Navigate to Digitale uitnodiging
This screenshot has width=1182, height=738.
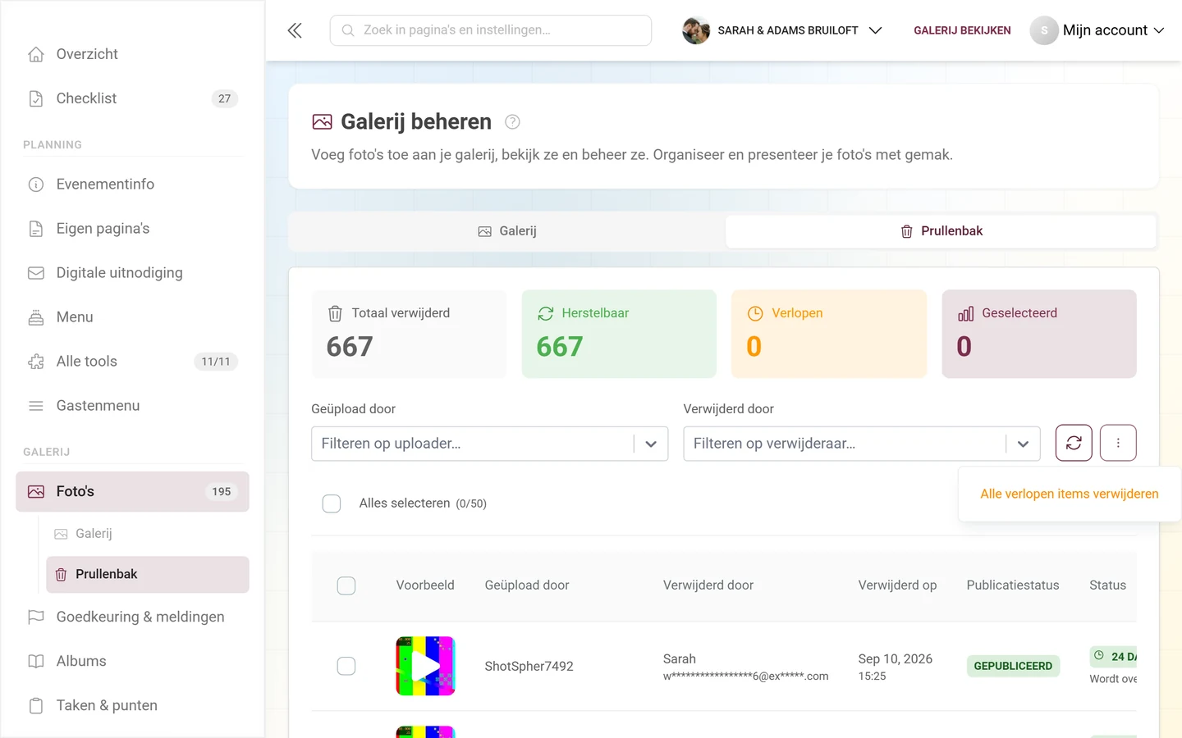[132, 273]
